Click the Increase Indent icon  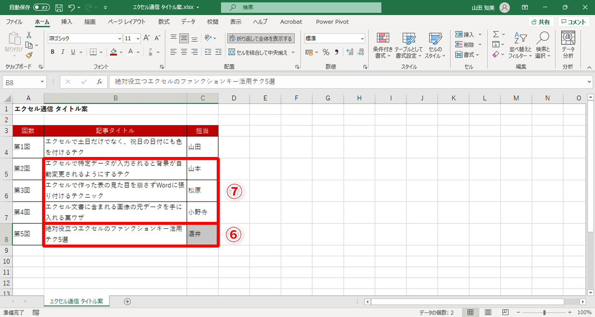pyautogui.click(x=219, y=52)
